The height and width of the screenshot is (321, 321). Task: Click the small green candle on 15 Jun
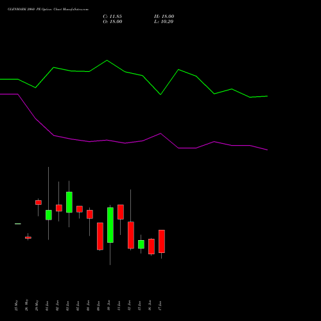(x=141, y=245)
